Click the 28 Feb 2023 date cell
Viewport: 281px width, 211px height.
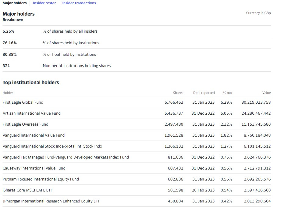click(203, 190)
